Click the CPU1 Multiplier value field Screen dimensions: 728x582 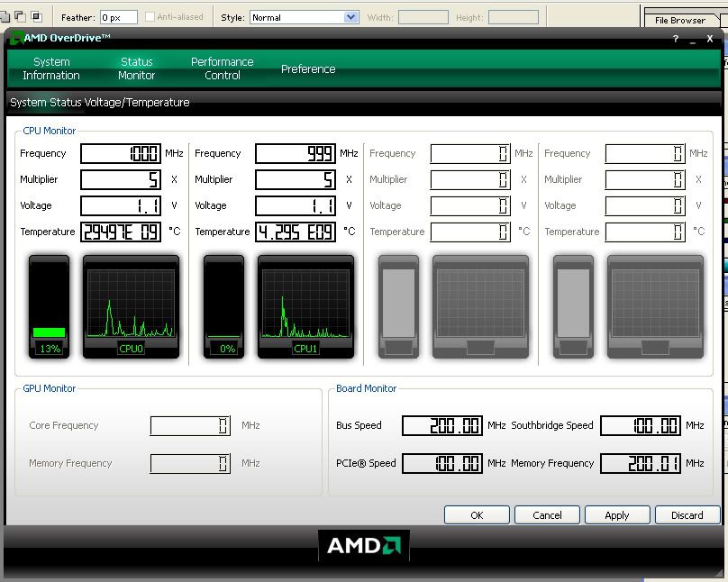point(296,179)
